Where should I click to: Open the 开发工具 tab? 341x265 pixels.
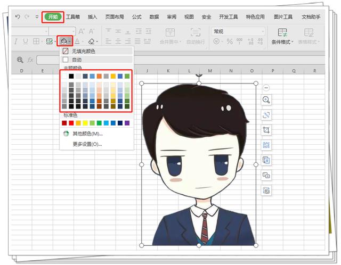229,16
